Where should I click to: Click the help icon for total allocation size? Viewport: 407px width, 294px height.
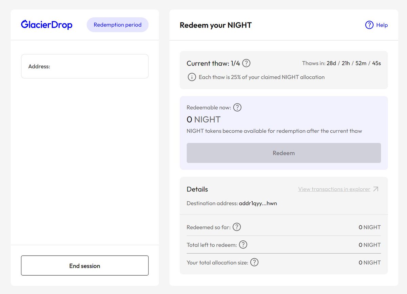coord(254,262)
